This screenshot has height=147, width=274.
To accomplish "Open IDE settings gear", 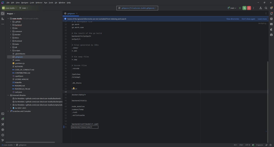I will coord(271,8).
